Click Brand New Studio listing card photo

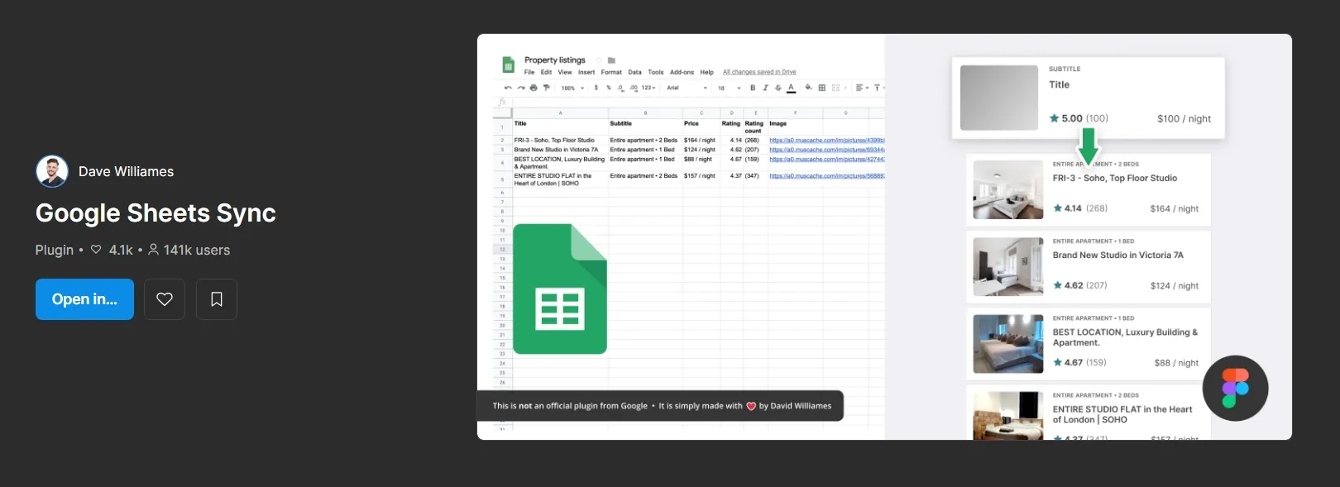point(1008,267)
